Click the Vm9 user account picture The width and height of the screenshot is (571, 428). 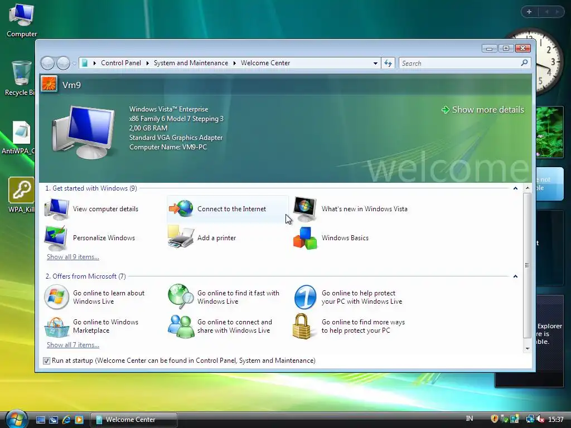pos(49,85)
